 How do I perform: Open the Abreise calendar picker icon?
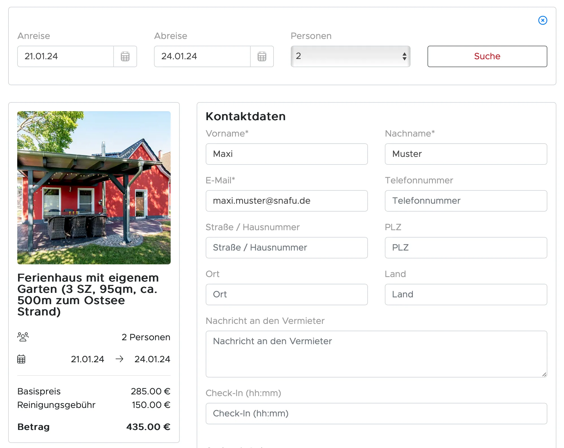[262, 56]
